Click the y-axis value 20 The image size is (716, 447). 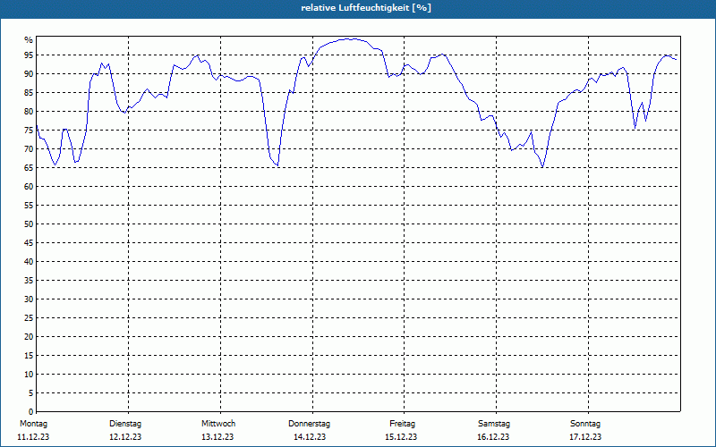[x=29, y=337]
